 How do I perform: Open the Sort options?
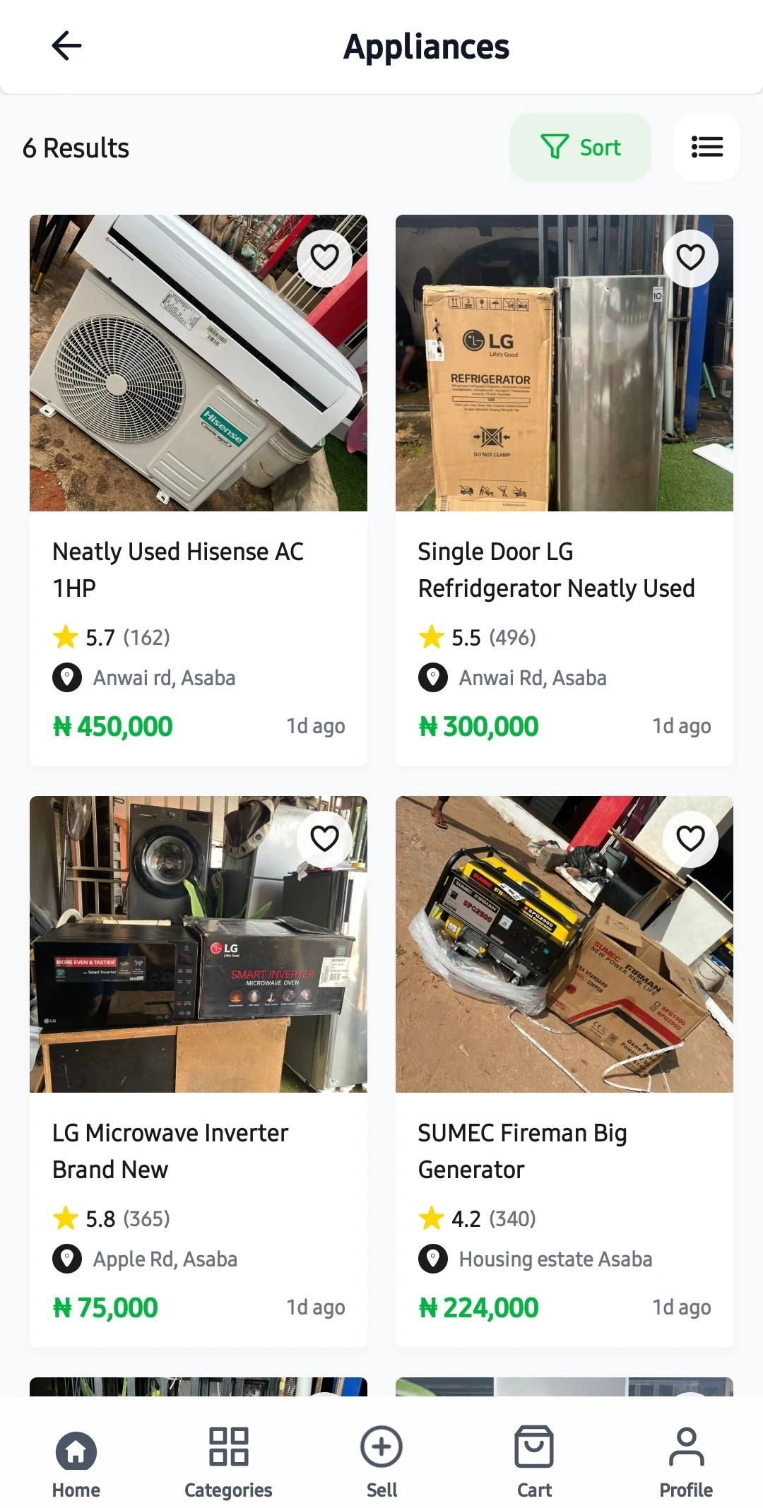pos(580,147)
